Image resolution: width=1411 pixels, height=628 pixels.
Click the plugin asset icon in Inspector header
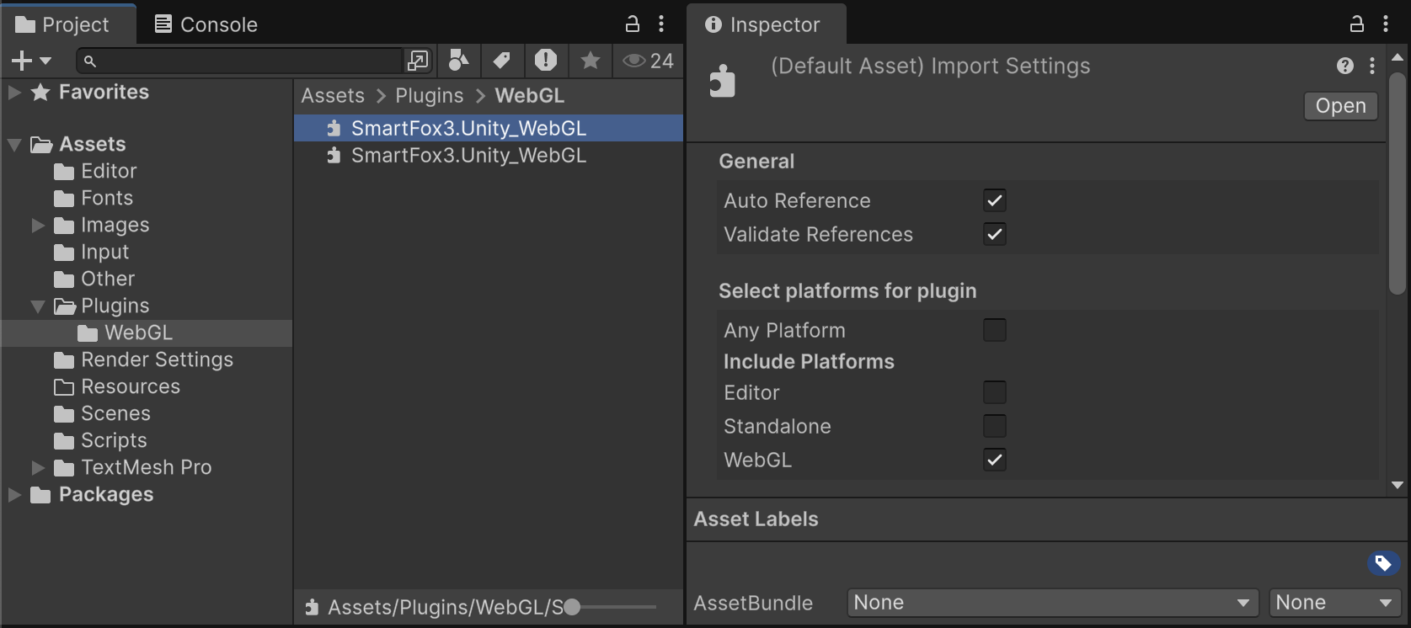pos(723,81)
